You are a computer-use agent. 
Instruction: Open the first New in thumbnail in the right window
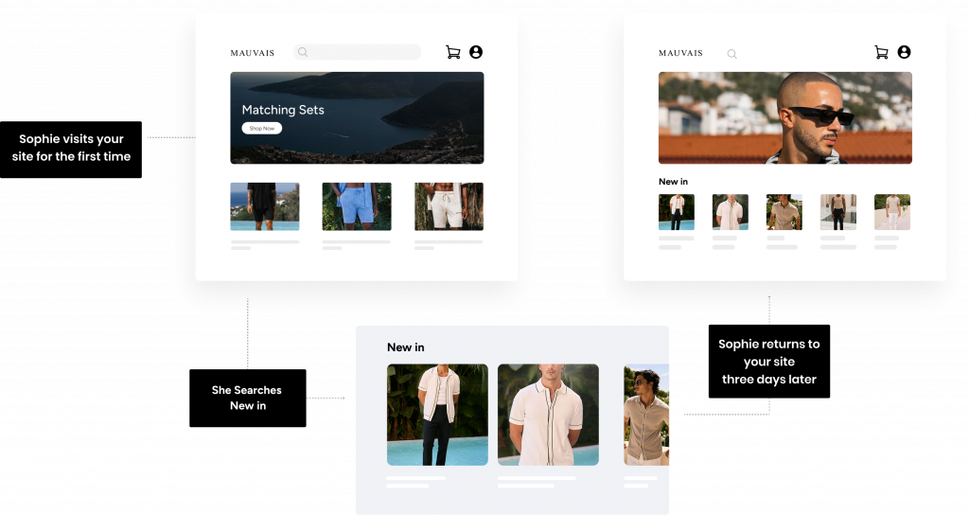click(x=676, y=212)
